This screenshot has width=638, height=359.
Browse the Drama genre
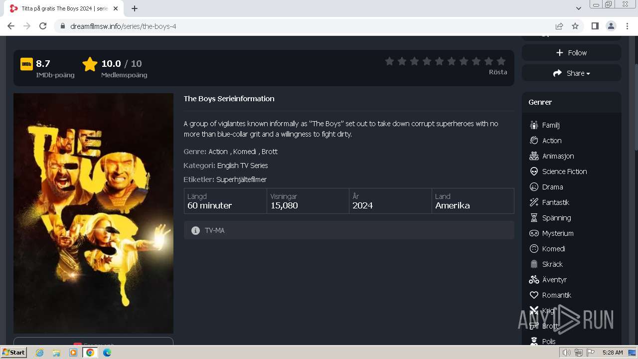coord(552,187)
